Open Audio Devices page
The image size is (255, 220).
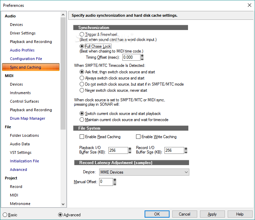pyautogui.click(x=16, y=25)
